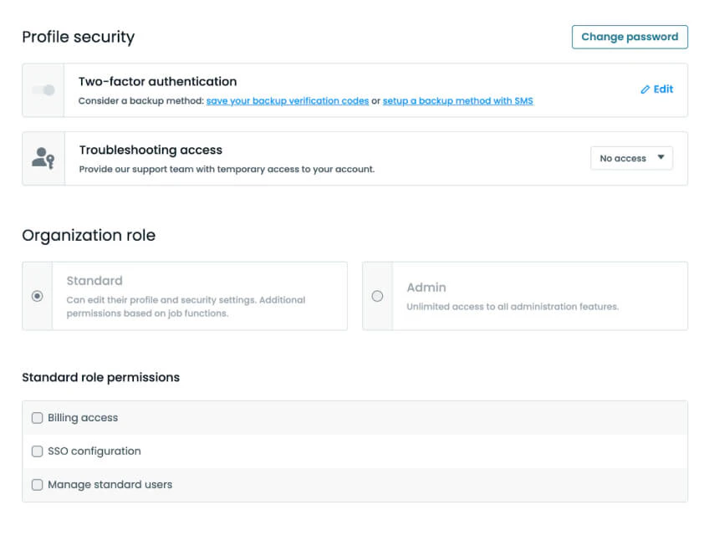Click the troubleshooting access user icon
Screen dimensions: 709x535
point(43,157)
